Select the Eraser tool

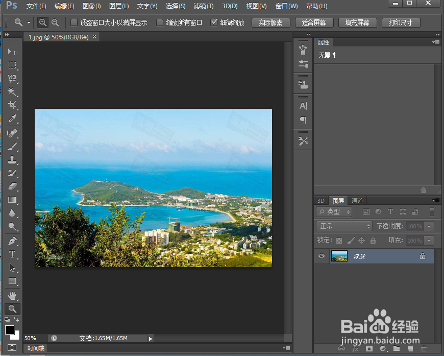click(x=12, y=186)
